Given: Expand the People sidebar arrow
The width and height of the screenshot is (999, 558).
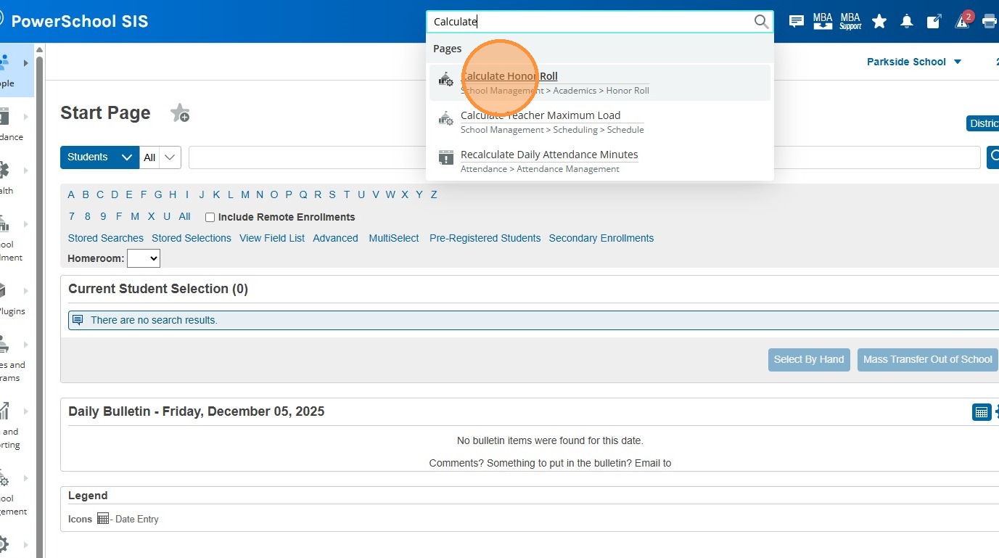Looking at the screenshot, I should point(26,63).
